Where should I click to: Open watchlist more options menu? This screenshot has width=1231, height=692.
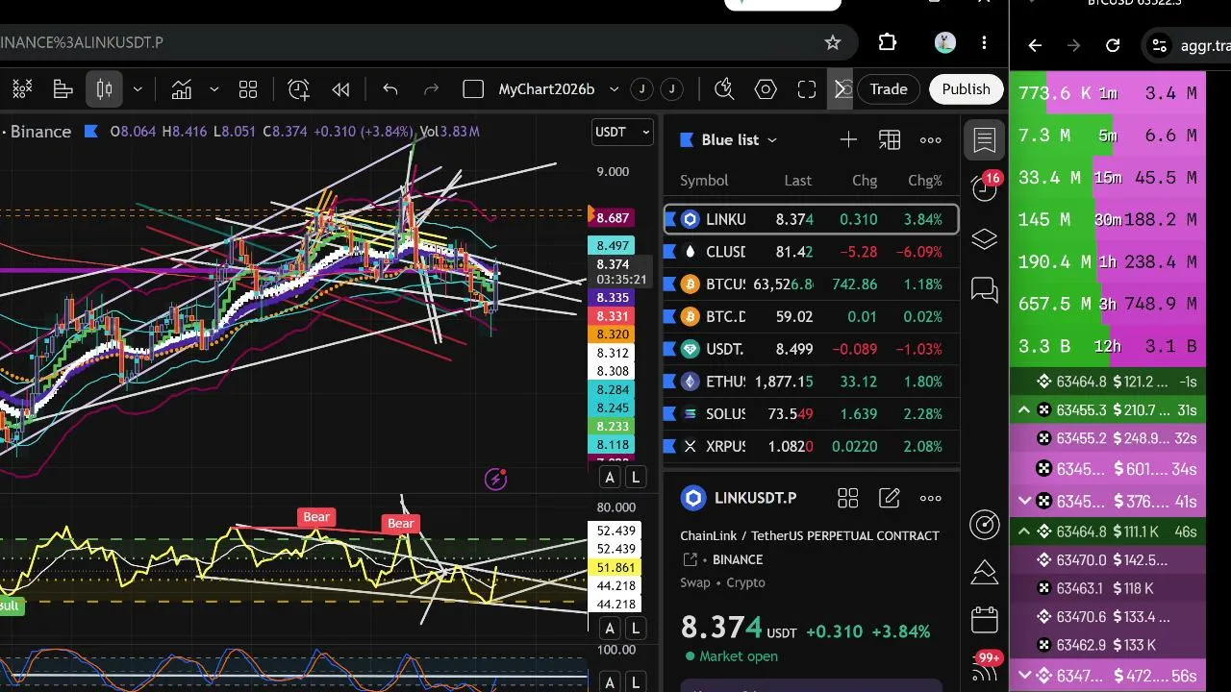click(x=931, y=140)
